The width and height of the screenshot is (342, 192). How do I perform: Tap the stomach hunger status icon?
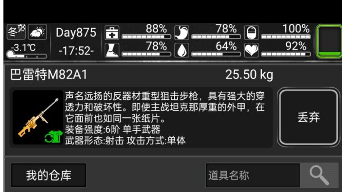point(181,33)
